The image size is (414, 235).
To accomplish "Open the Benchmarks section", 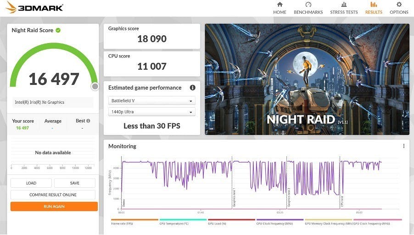I will (x=308, y=8).
